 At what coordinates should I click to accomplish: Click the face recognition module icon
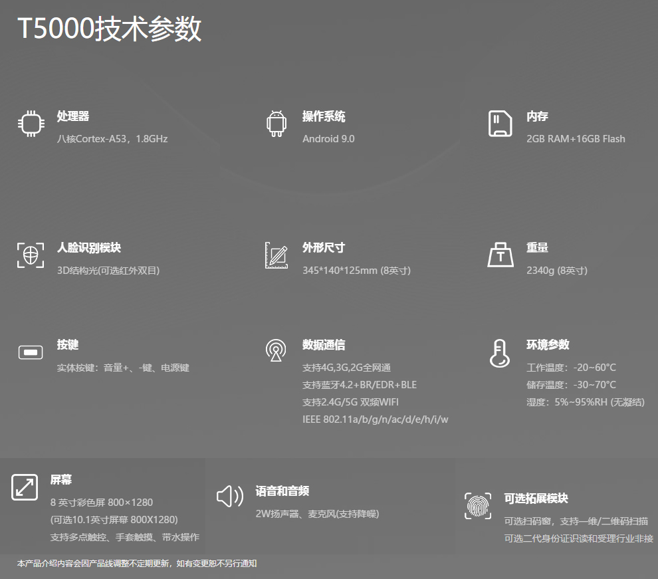(31, 255)
